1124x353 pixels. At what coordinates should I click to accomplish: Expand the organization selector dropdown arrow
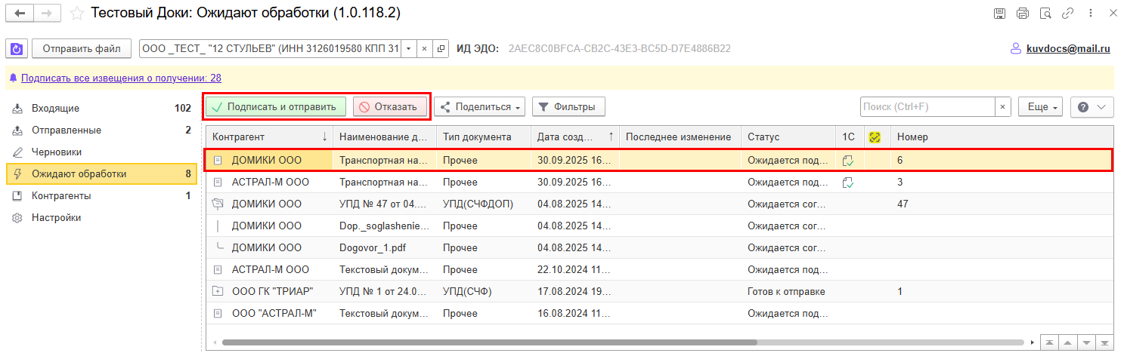(408, 49)
